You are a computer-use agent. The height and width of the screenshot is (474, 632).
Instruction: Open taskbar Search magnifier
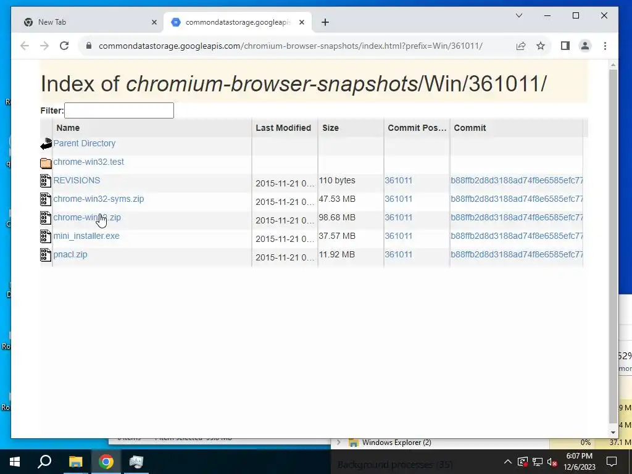coord(44,462)
